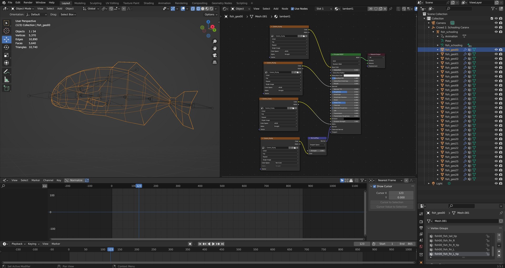Viewport: 505px width, 268px height.
Task: Activate the Move tool
Action: [x=7, y=39]
